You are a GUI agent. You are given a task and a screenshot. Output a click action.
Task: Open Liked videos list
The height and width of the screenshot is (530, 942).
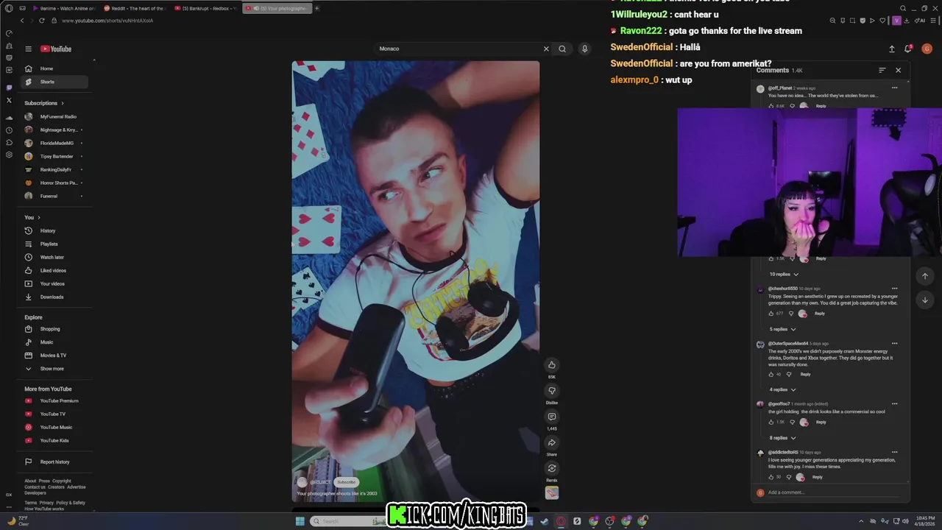click(55, 270)
